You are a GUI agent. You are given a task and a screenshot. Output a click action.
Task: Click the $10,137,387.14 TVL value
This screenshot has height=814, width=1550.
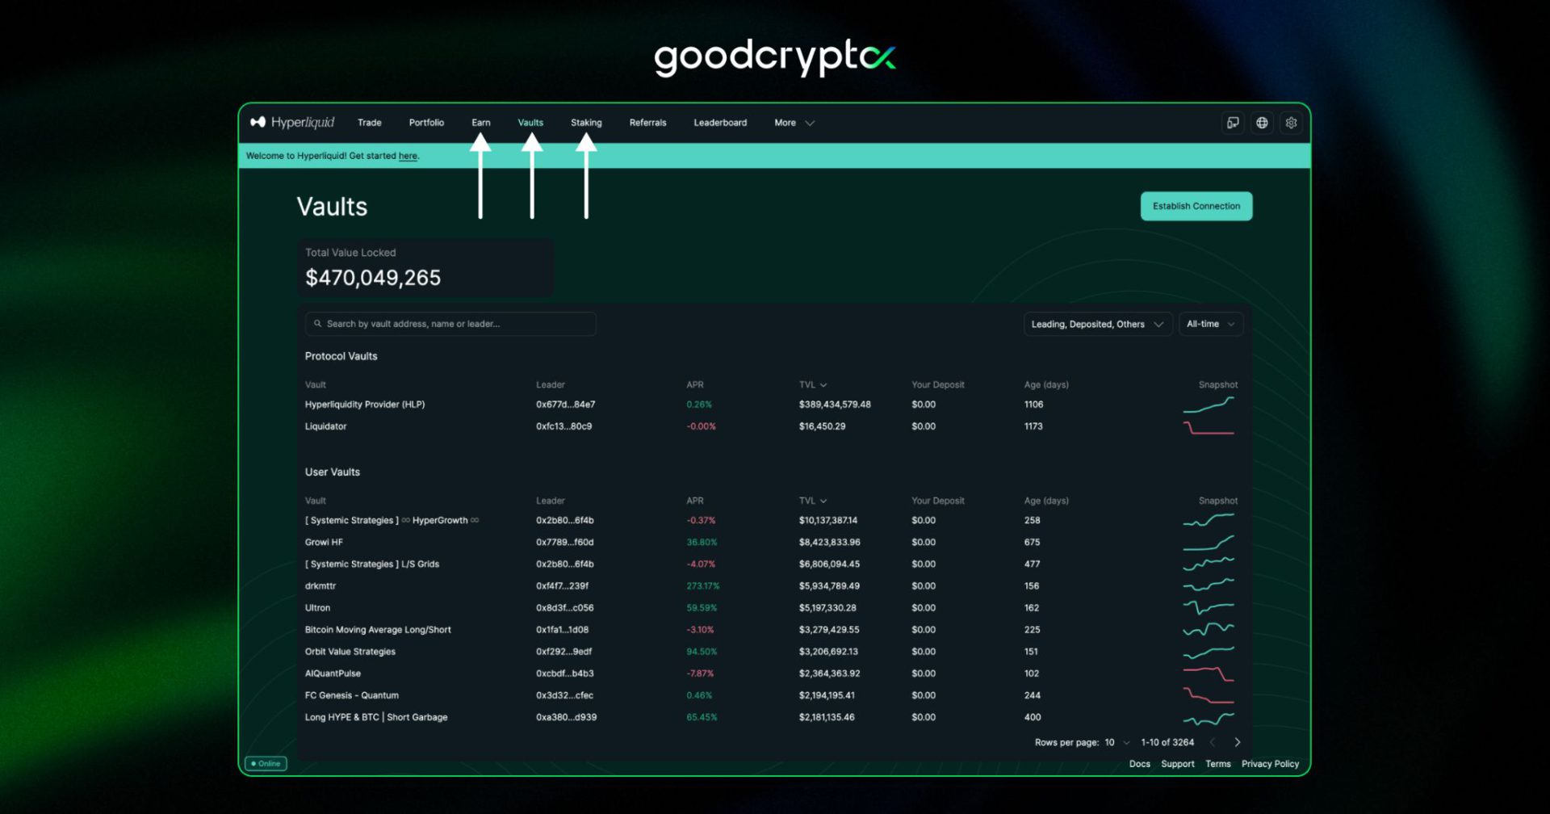[828, 521]
